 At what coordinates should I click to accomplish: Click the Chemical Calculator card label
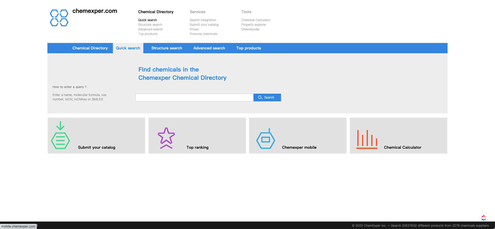tap(403, 147)
